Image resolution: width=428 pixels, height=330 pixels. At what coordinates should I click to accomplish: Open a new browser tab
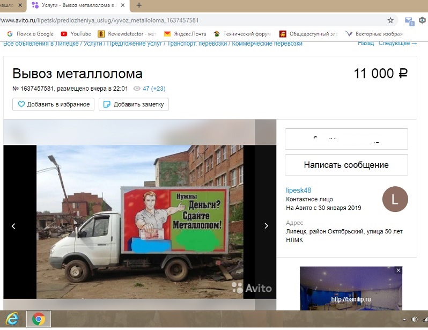pos(139,5)
